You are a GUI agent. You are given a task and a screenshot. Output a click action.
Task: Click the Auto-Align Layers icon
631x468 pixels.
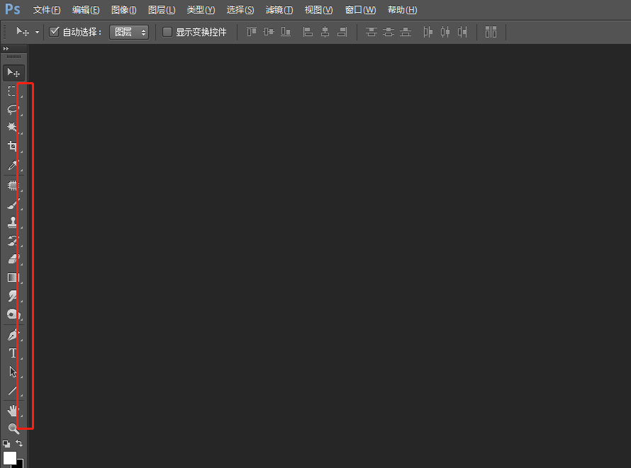coord(491,32)
